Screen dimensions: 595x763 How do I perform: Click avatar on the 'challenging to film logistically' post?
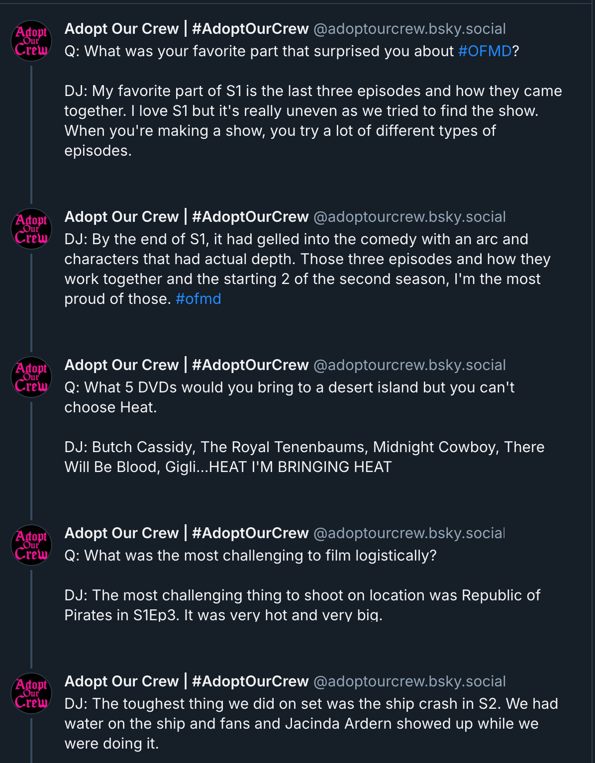point(31,545)
